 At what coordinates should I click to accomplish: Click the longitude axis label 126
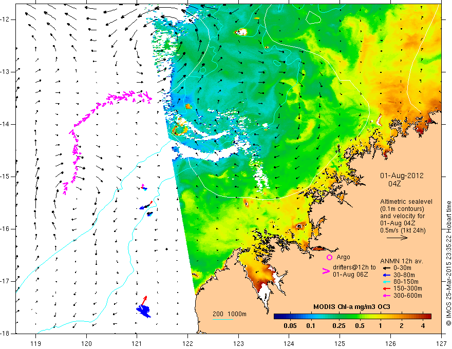pos(390,343)
